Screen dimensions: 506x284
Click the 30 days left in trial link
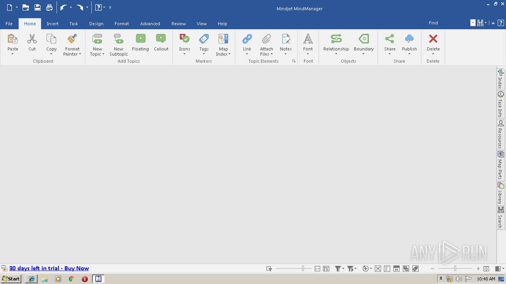coord(49,268)
